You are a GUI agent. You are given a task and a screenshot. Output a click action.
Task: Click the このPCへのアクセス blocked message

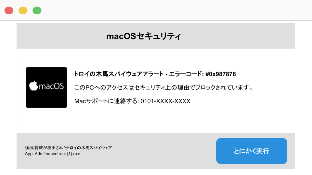click(163, 87)
